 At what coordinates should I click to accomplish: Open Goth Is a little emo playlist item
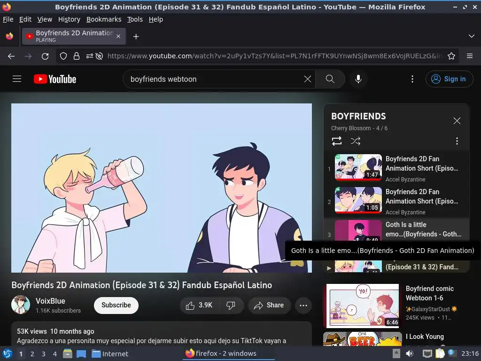tap(396, 229)
